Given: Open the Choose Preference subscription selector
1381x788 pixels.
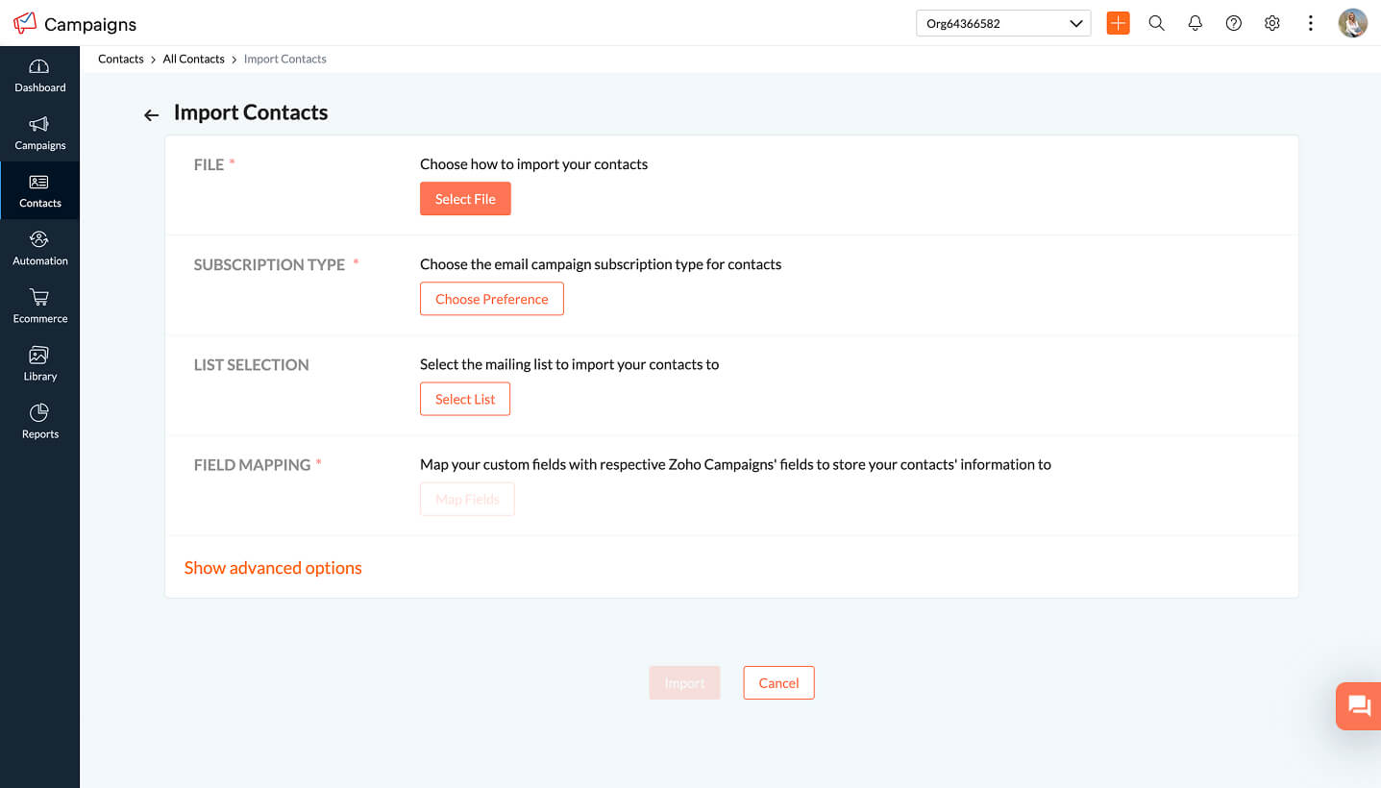Looking at the screenshot, I should (x=491, y=299).
